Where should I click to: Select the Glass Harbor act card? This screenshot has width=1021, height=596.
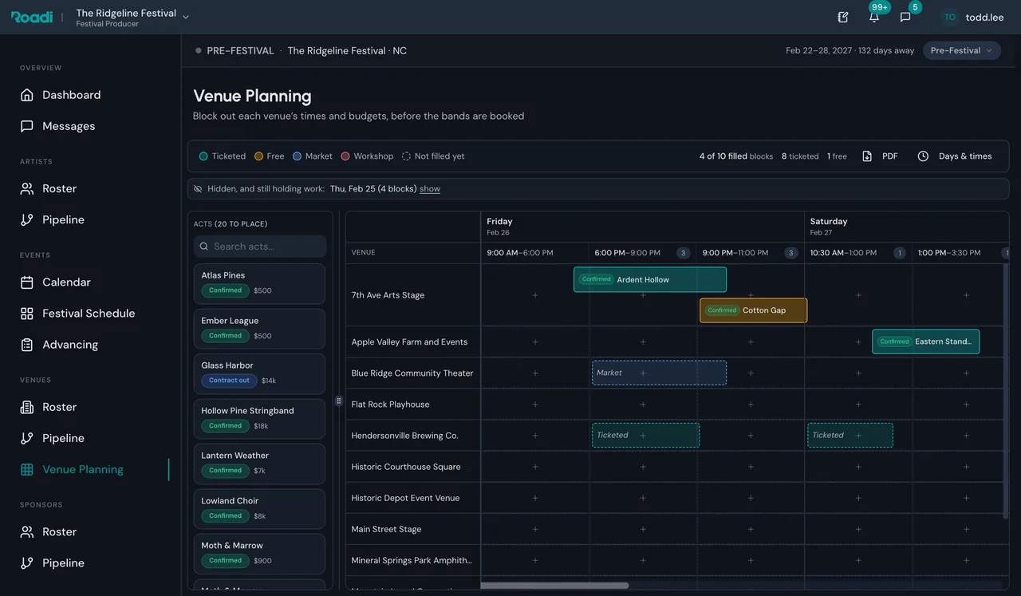pyautogui.click(x=259, y=373)
